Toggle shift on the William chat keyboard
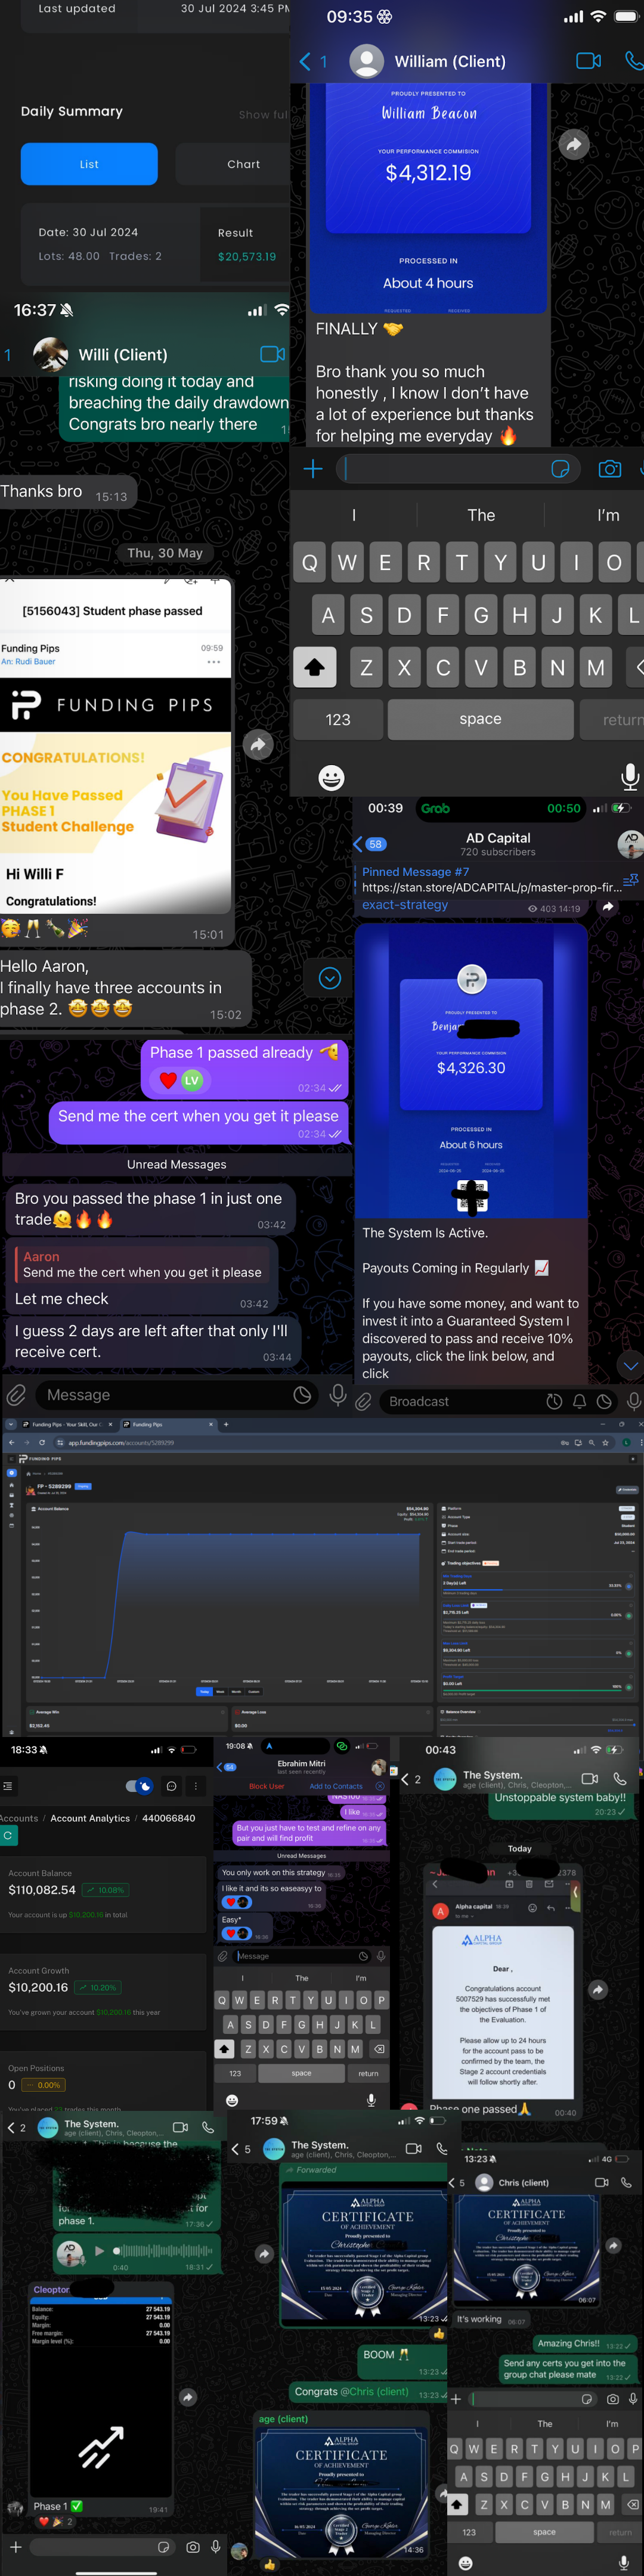This screenshot has height=2576, width=644. (314, 667)
